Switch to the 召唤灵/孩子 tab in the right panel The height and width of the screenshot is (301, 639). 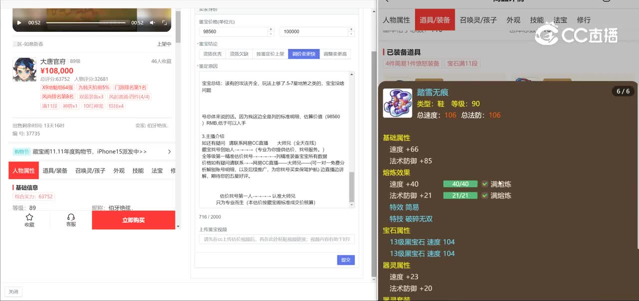coord(478,20)
